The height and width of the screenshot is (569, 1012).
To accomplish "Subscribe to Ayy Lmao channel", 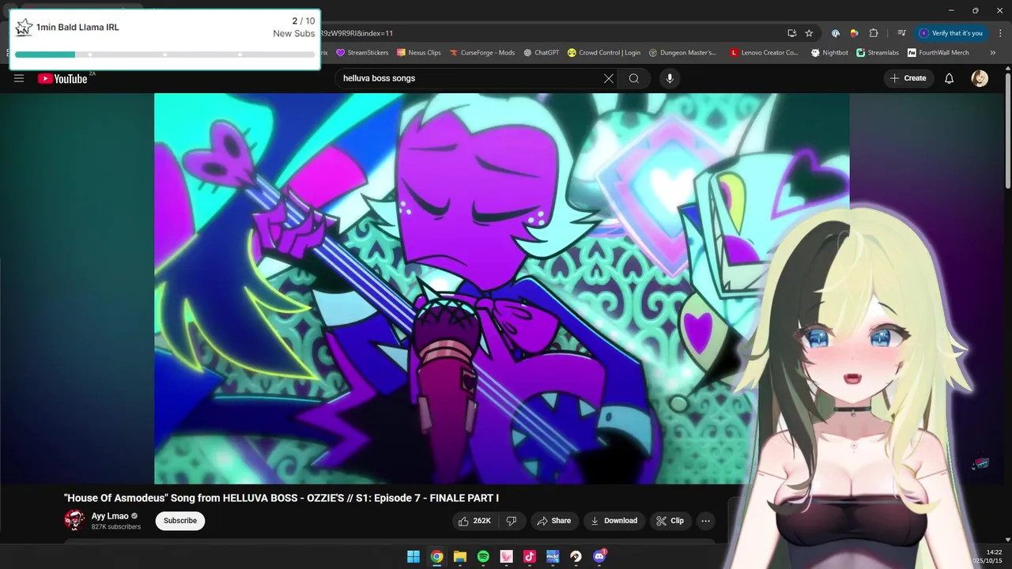I will pos(180,521).
